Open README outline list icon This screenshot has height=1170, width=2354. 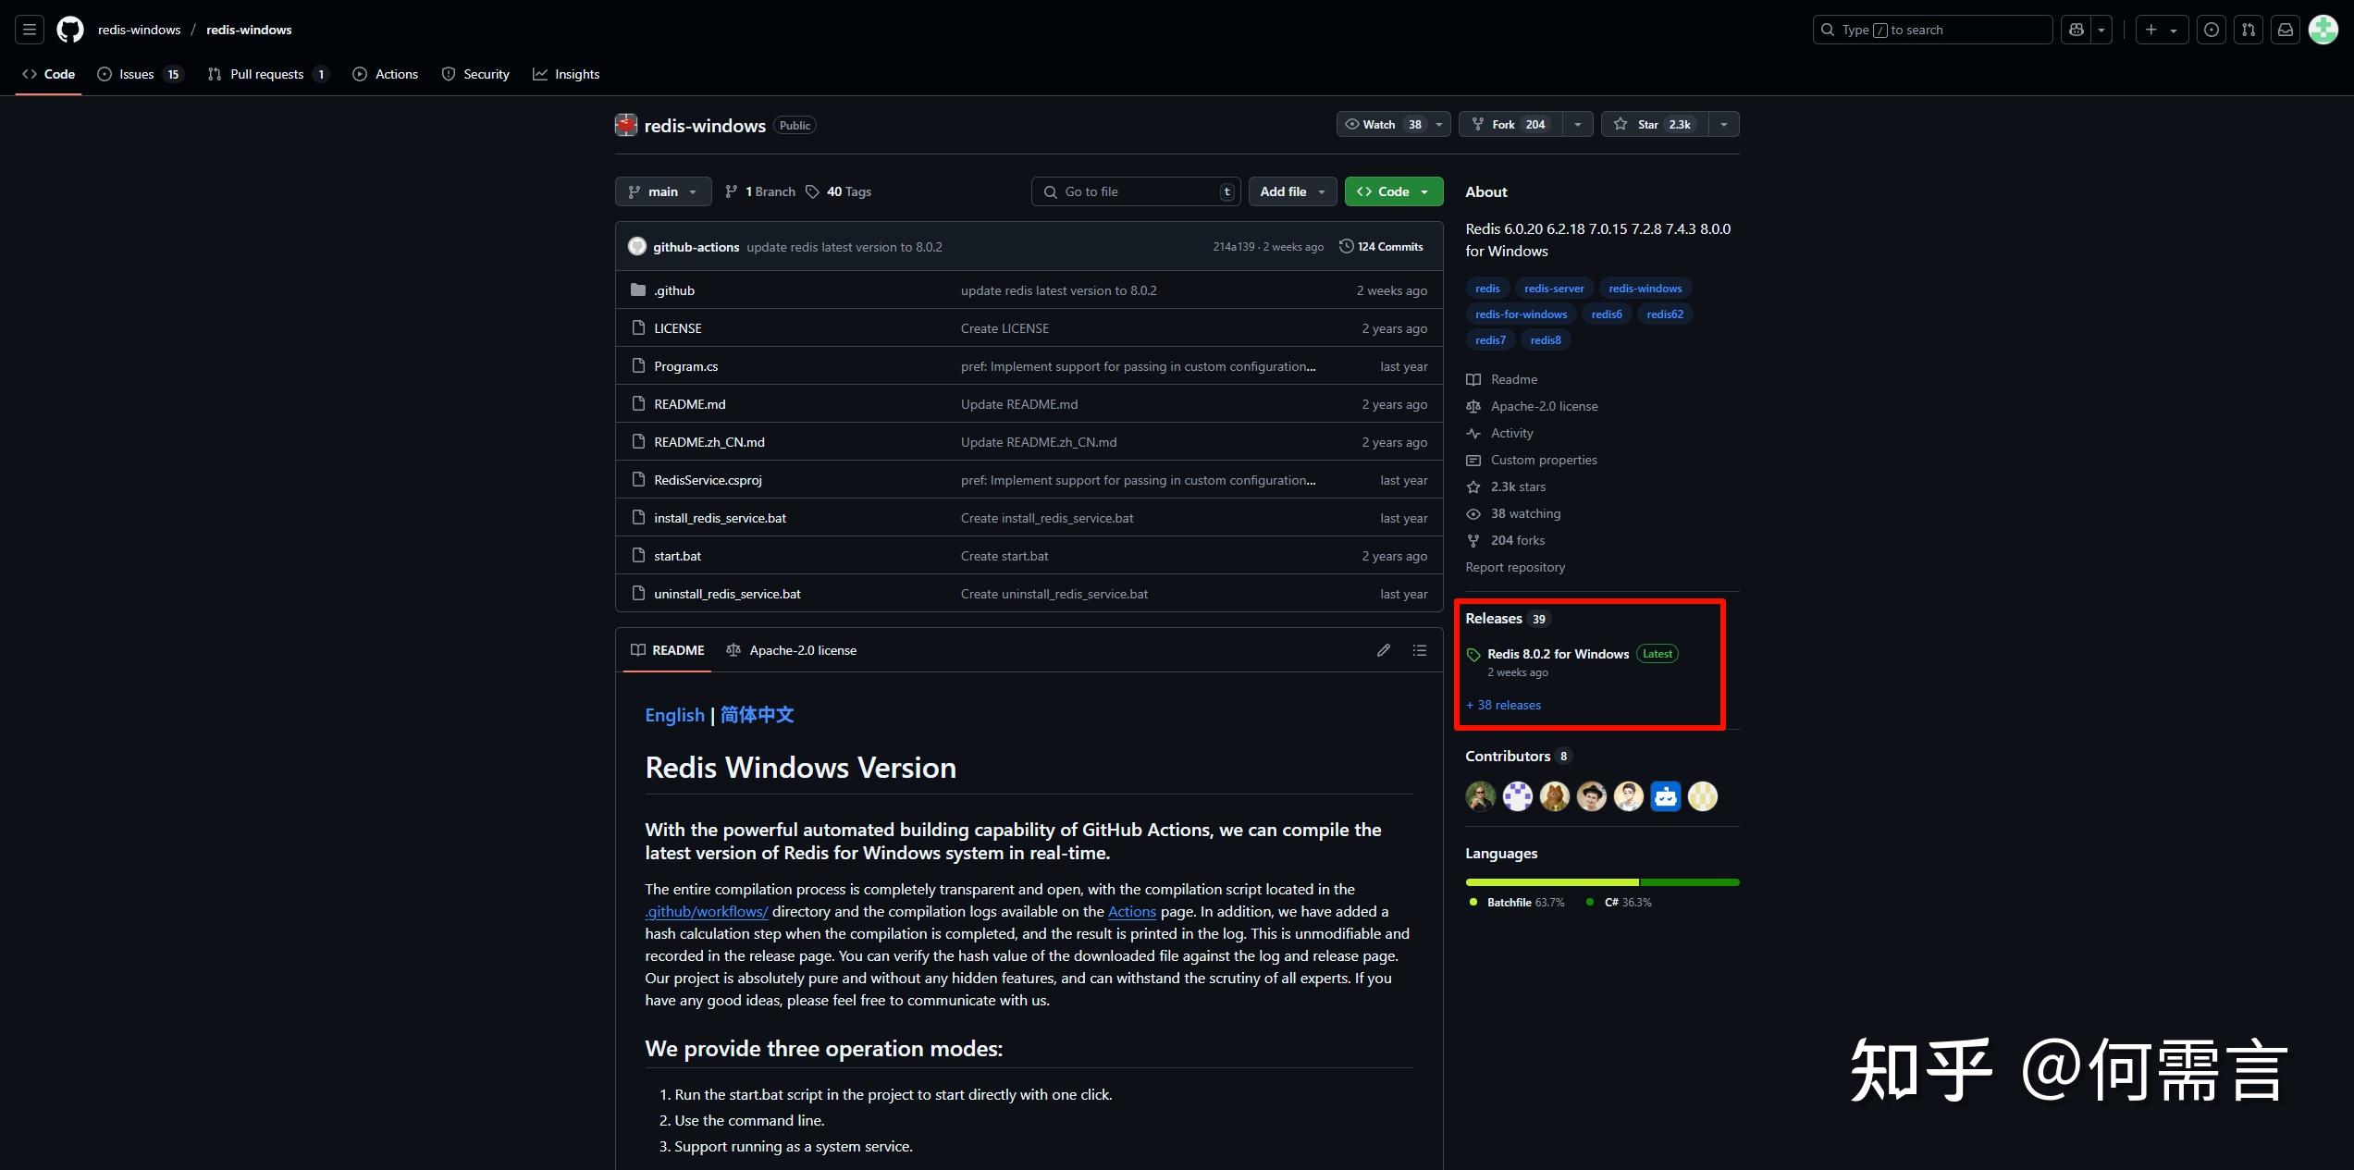[1420, 650]
